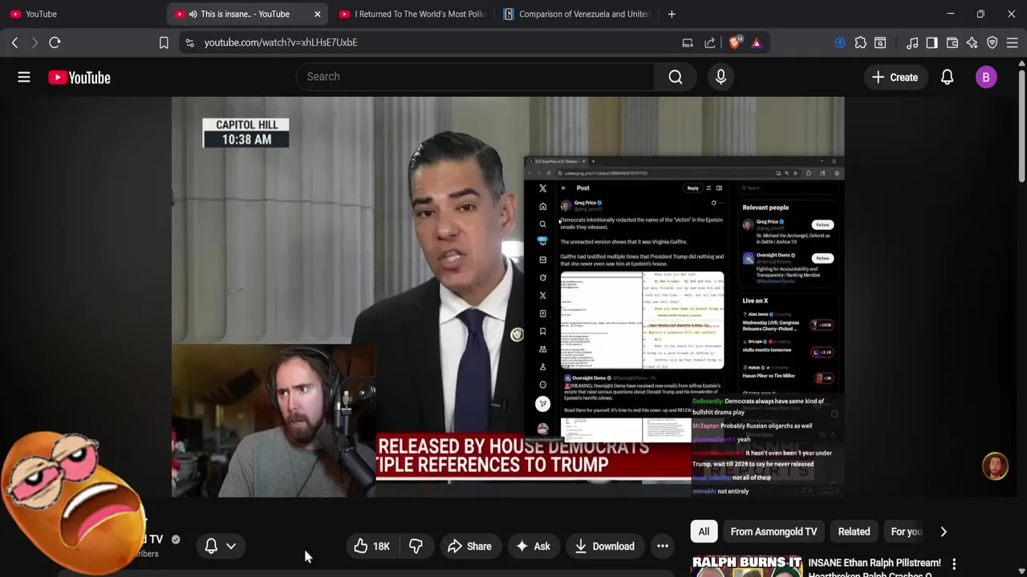The height and width of the screenshot is (577, 1027).
Task: Select the For you filter chip
Action: (x=907, y=531)
